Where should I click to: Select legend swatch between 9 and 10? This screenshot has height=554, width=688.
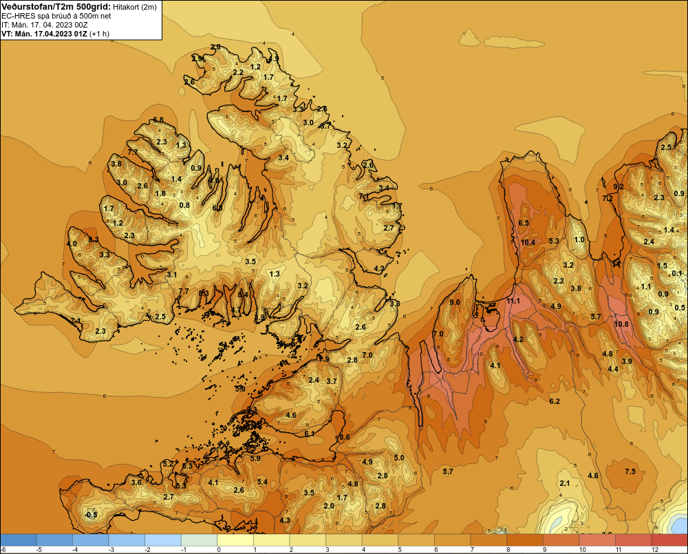pyautogui.click(x=561, y=540)
